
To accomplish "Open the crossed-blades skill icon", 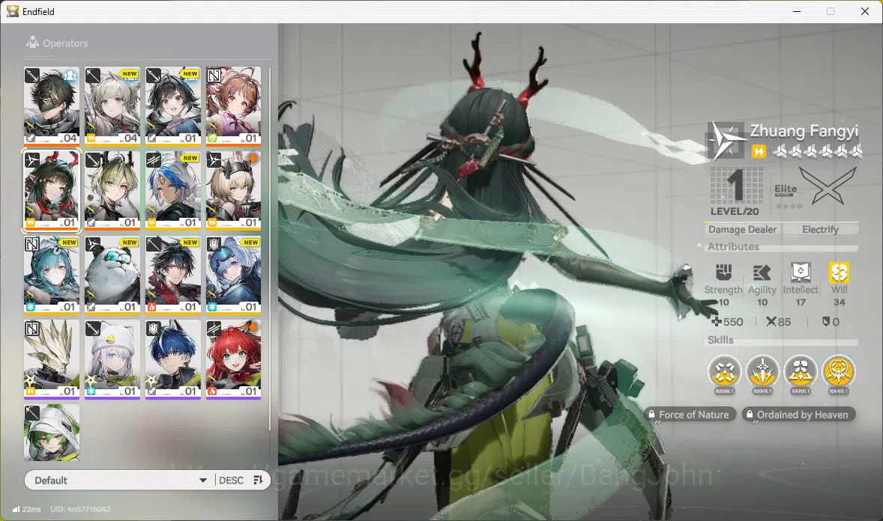I will pyautogui.click(x=724, y=371).
